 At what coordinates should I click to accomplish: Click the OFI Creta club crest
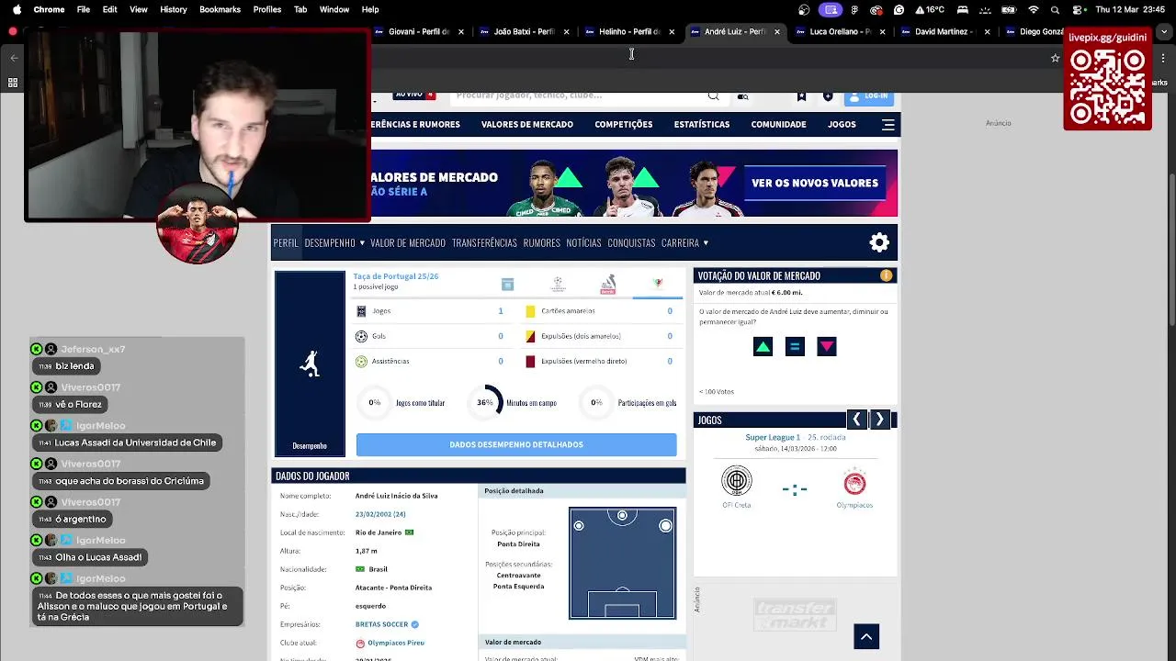pyautogui.click(x=737, y=480)
